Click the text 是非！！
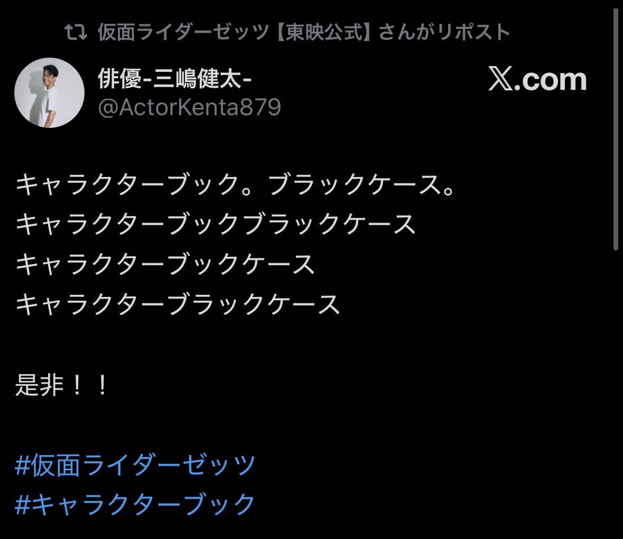This screenshot has height=539, width=623. click(x=62, y=385)
